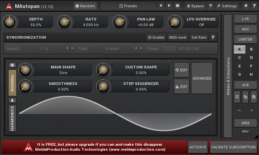Click the shape randomize dice icon

click(x=12, y=65)
